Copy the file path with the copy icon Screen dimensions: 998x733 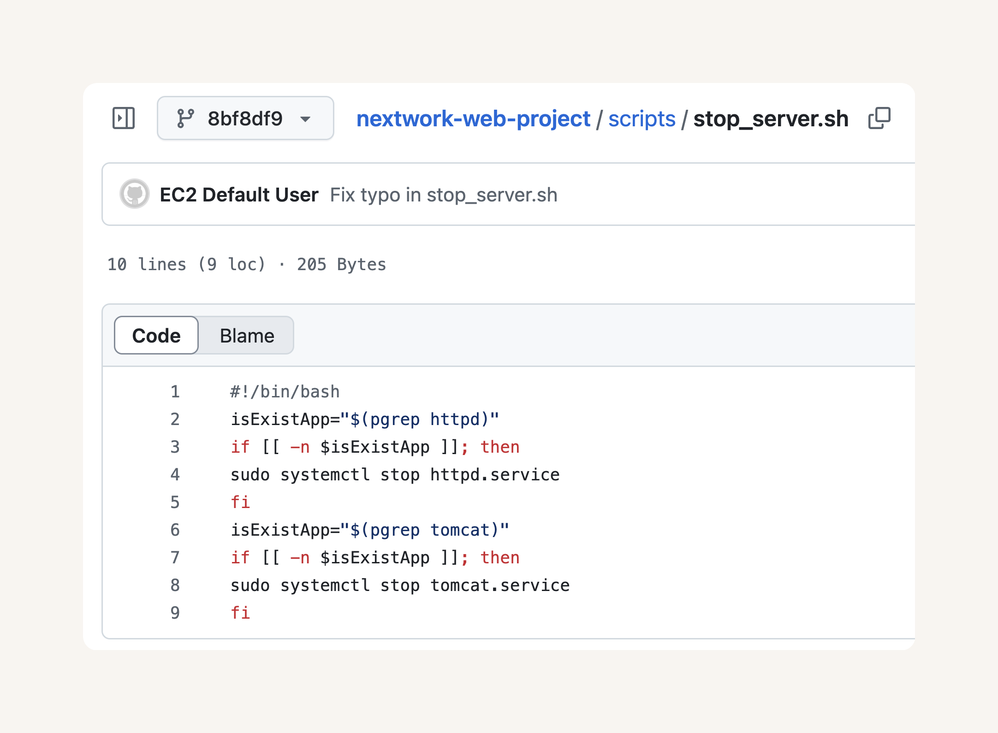coord(879,118)
